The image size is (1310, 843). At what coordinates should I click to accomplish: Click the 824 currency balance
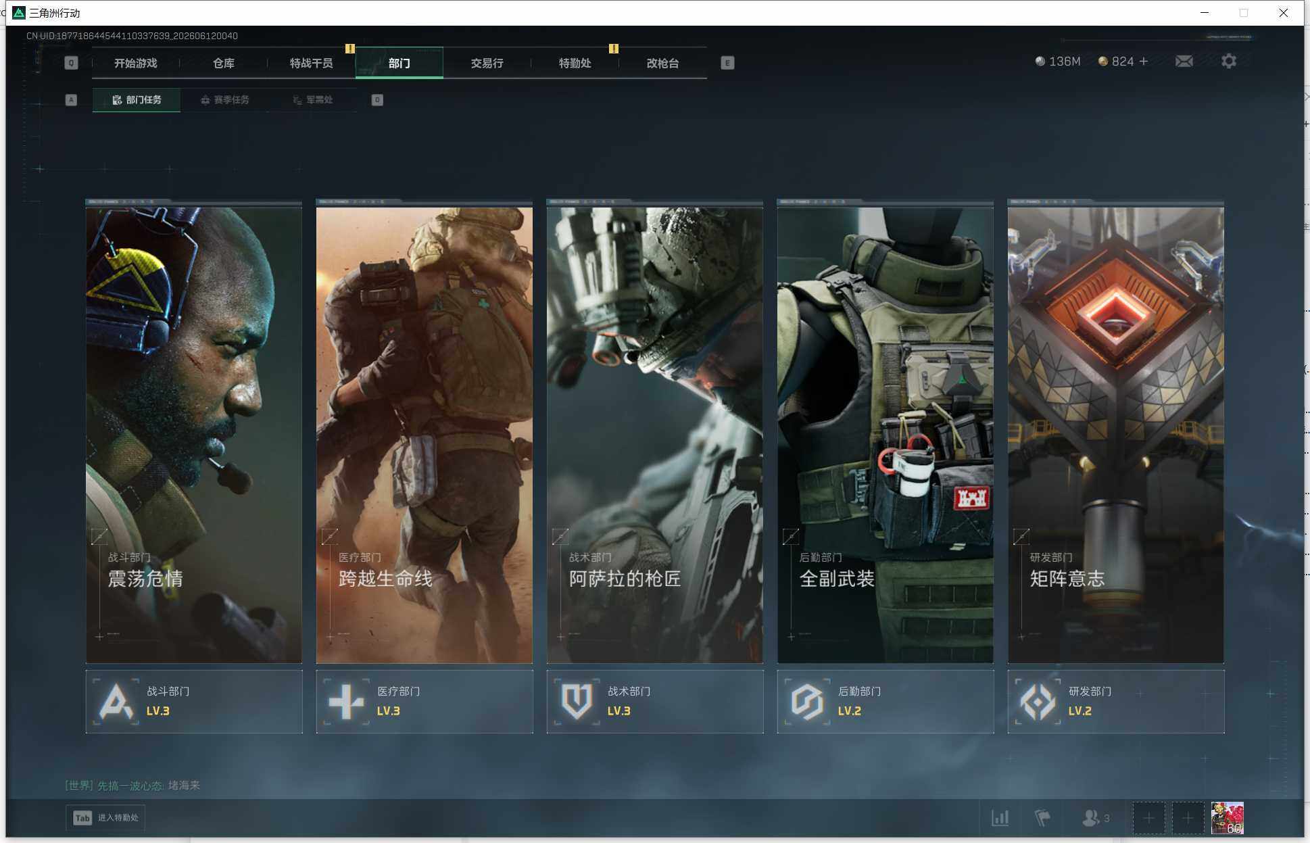coord(1116,62)
